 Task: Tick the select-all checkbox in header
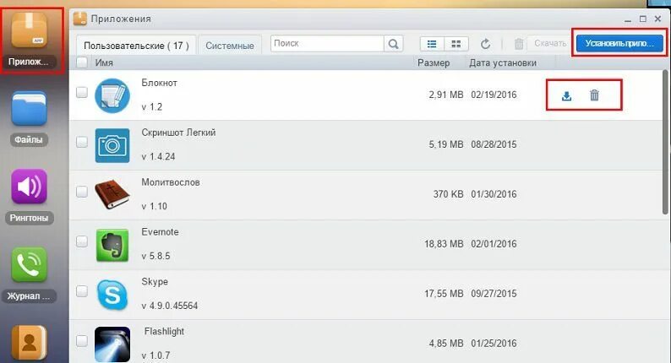pos(82,62)
